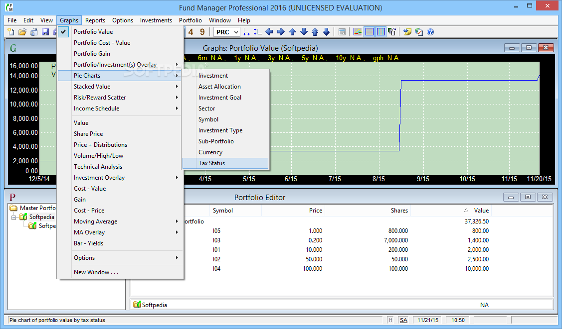Viewport: 562px width, 329px height.
Task: Expand the Stacked Value submenu
Action: click(x=121, y=87)
